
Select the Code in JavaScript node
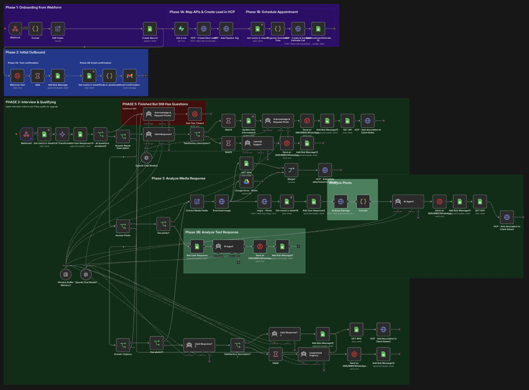109,76
